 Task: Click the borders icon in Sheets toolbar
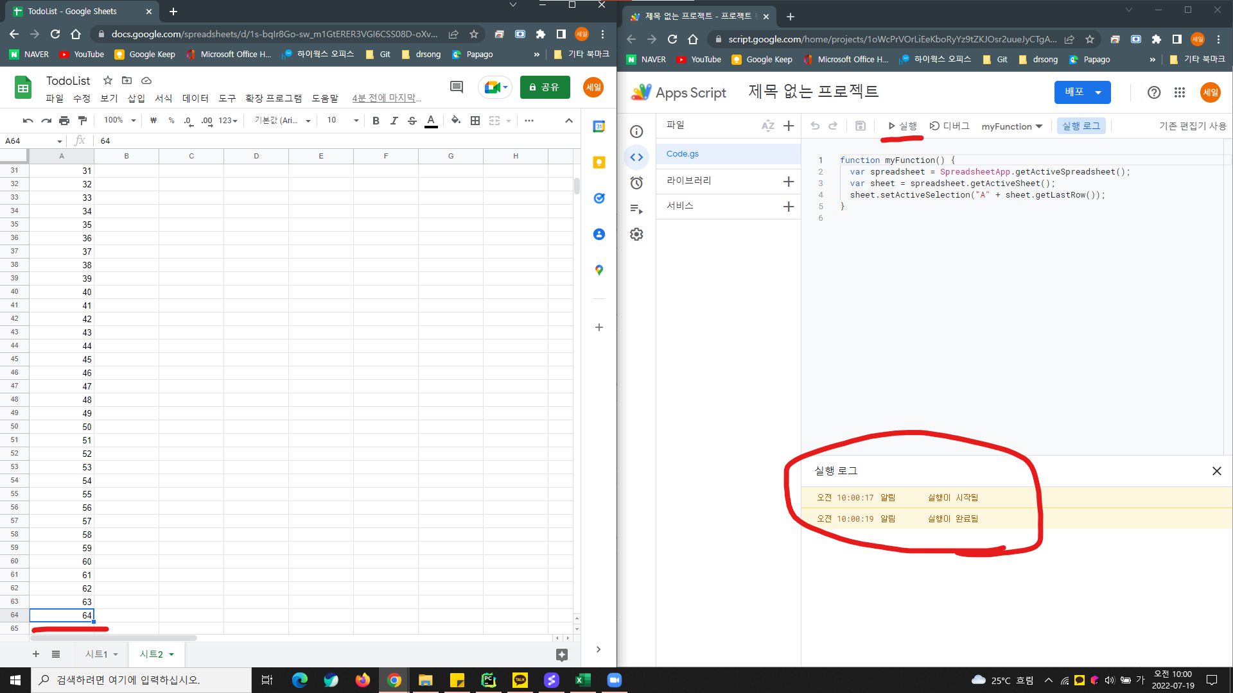[475, 120]
